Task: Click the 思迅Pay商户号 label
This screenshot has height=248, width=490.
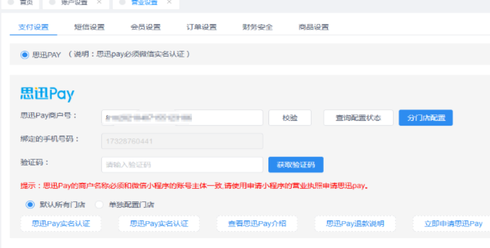Action: pyautogui.click(x=49, y=116)
